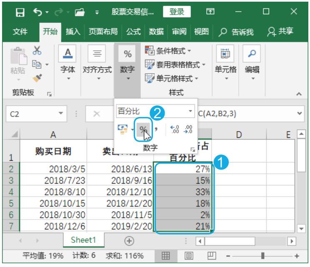310x267 pixels.
Task: Switch to Page Layout view icon
Action: click(189, 256)
